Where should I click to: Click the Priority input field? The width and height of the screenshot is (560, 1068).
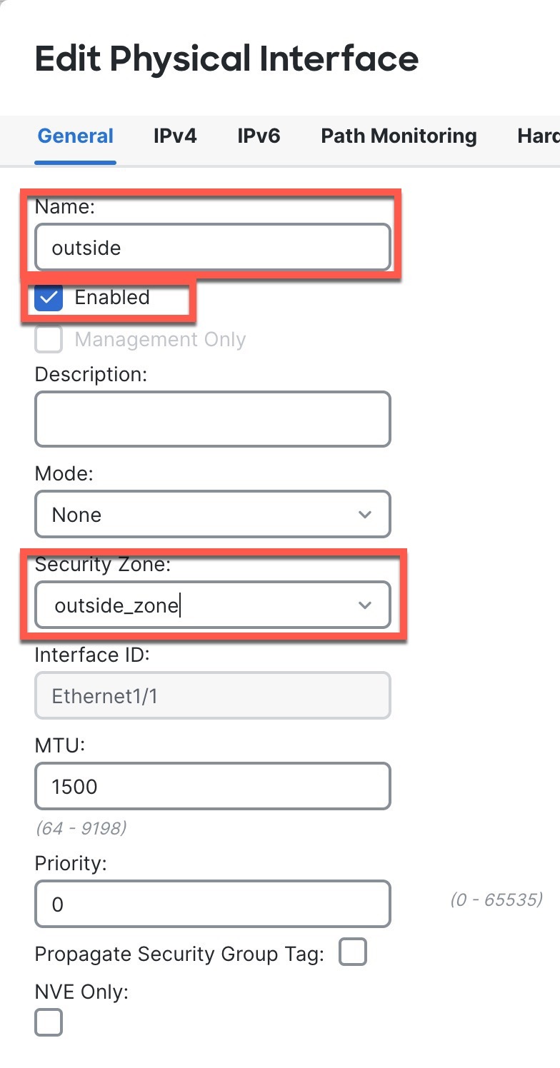click(212, 905)
